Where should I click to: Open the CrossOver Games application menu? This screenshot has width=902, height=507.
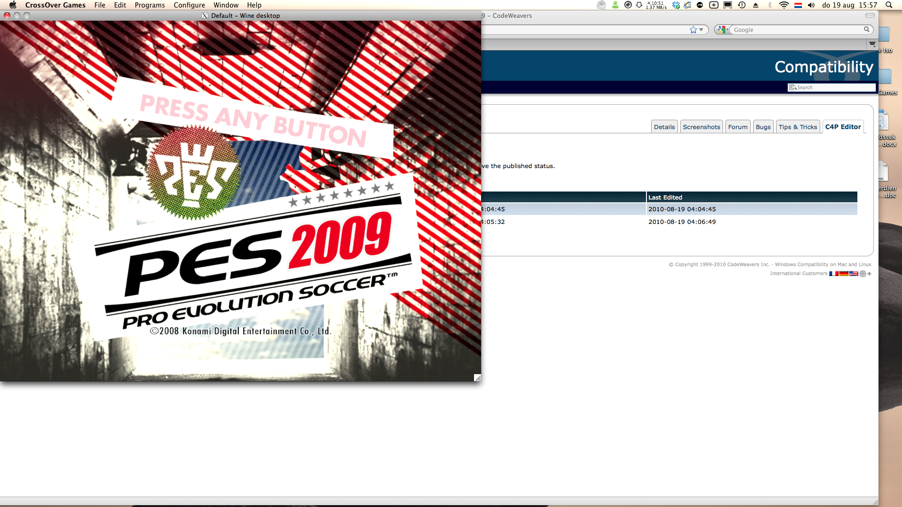55,5
